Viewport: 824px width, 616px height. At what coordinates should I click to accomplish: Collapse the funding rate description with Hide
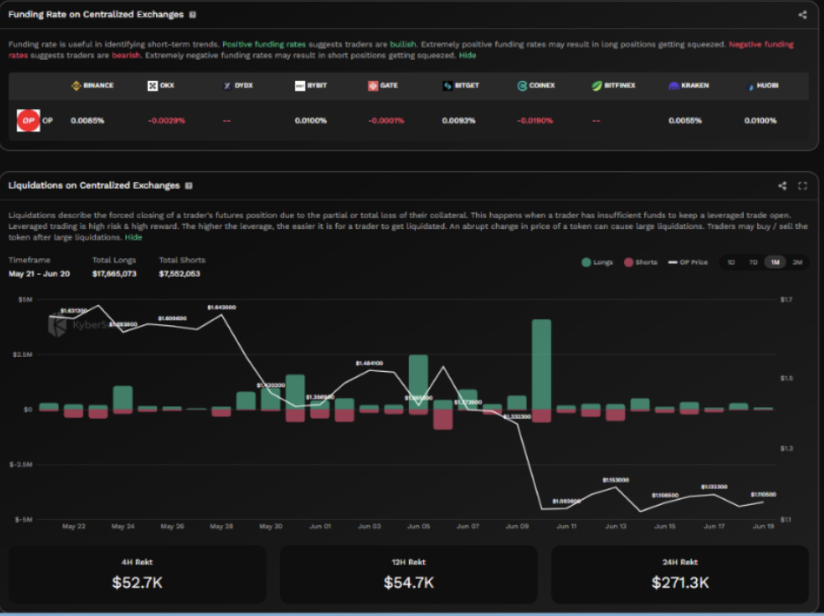467,56
